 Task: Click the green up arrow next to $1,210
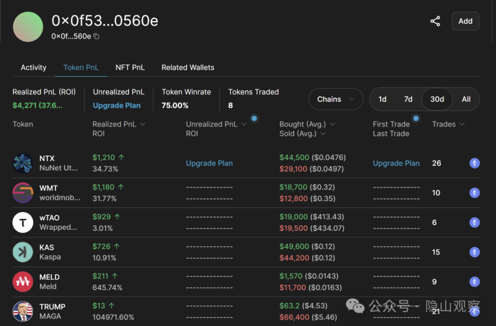tap(121, 157)
